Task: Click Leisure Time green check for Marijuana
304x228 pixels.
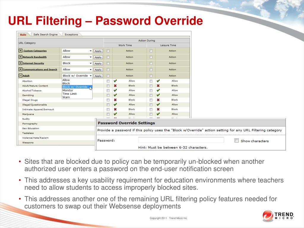Action: (158, 114)
